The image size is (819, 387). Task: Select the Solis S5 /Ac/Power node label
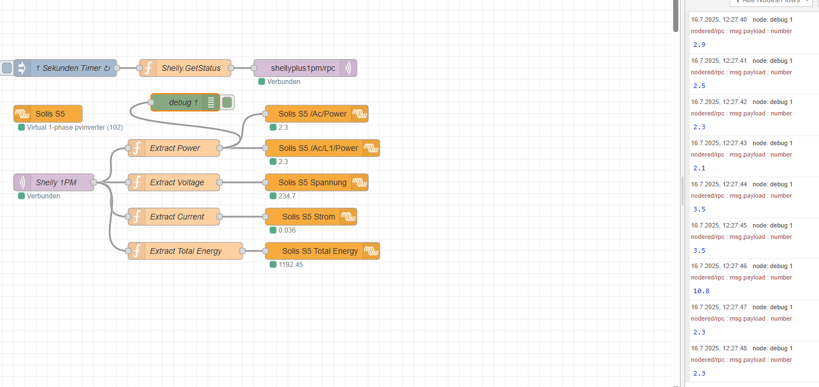(x=313, y=114)
